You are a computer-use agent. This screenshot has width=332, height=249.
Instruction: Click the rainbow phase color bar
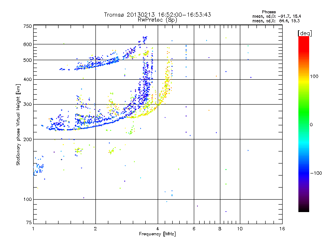click(304, 124)
